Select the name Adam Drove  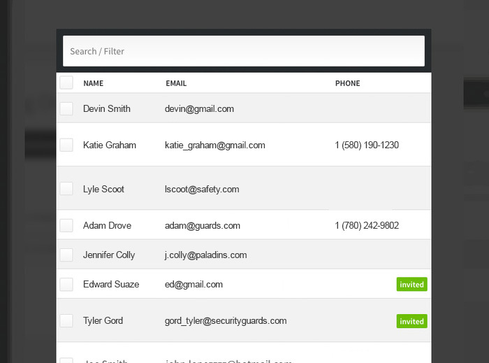click(x=107, y=225)
